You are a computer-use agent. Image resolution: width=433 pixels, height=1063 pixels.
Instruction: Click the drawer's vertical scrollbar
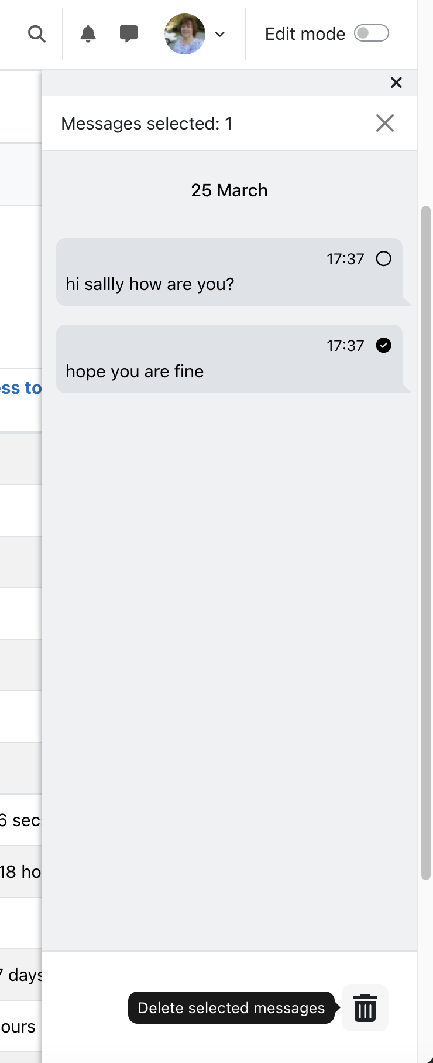(426, 543)
